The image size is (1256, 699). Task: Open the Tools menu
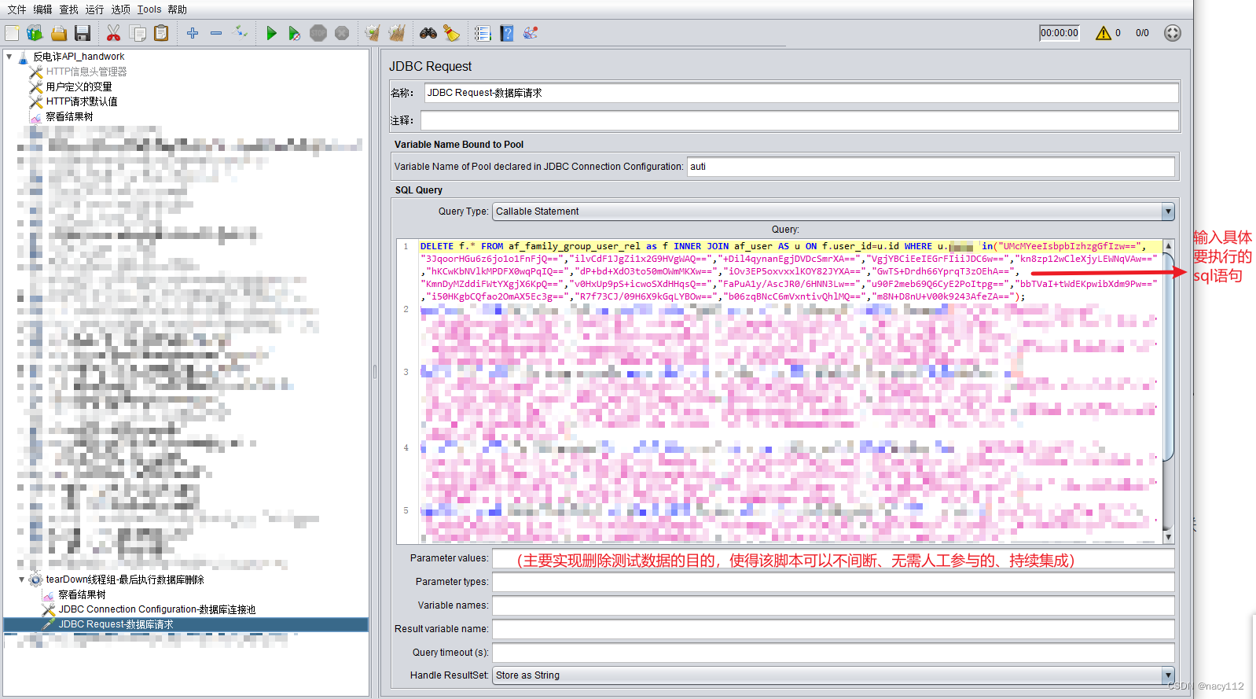(149, 9)
